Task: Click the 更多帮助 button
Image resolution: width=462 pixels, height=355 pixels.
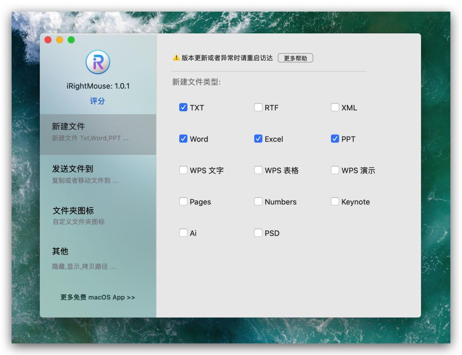Action: (296, 58)
